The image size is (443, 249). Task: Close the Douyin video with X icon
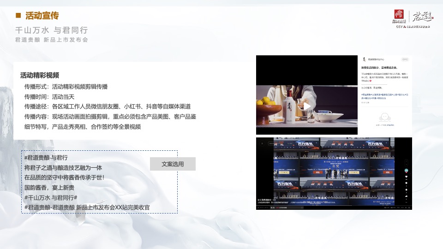point(262,144)
